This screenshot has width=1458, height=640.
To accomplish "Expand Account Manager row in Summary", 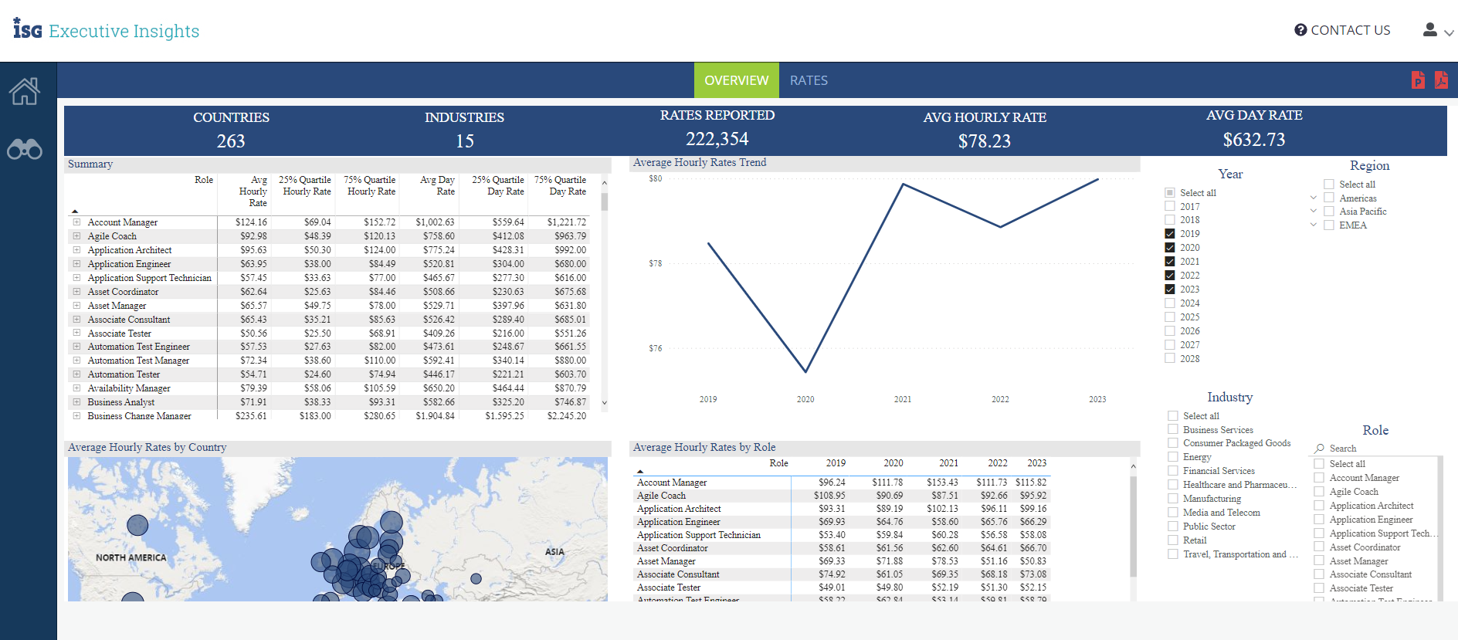I will (76, 222).
